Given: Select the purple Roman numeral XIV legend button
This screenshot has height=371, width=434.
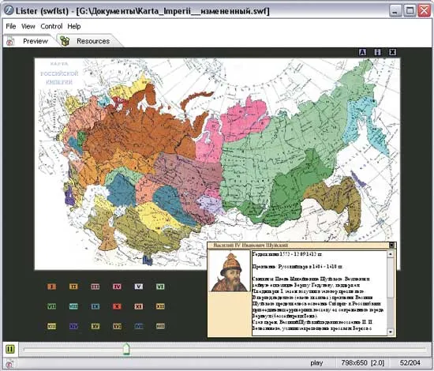Looking at the screenshot, I should click(73, 327).
